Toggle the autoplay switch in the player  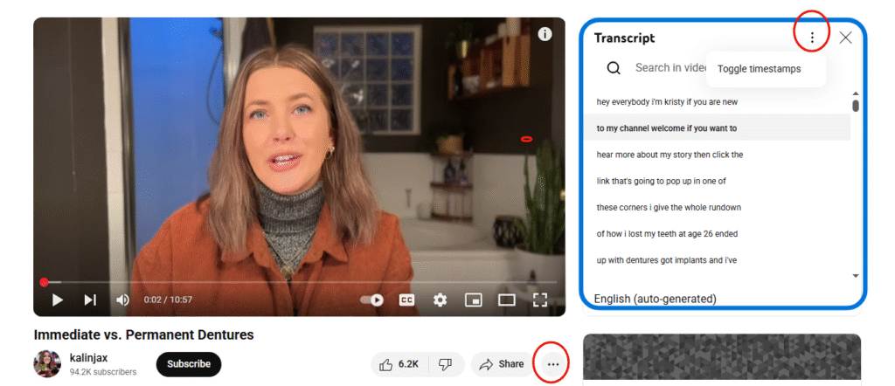click(371, 300)
